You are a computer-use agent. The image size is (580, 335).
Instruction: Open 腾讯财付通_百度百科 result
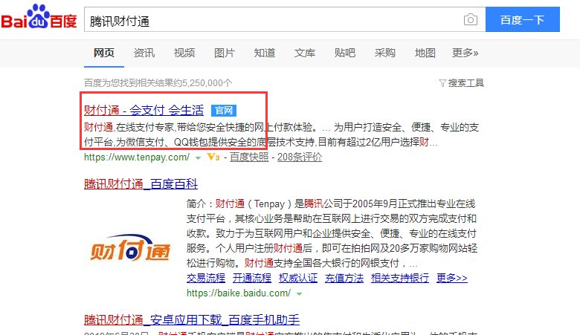pyautogui.click(x=141, y=184)
